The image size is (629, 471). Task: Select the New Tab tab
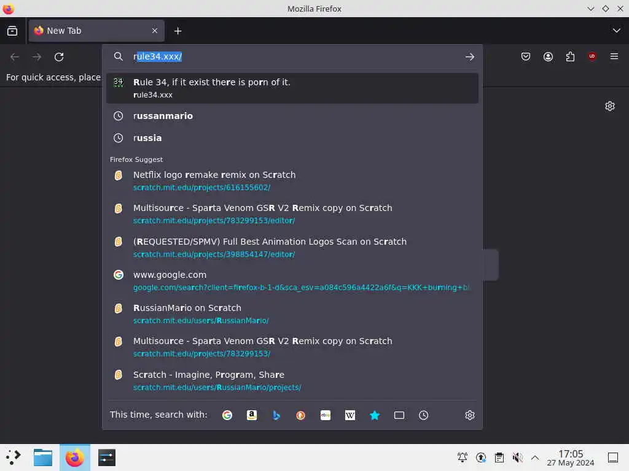[96, 31]
